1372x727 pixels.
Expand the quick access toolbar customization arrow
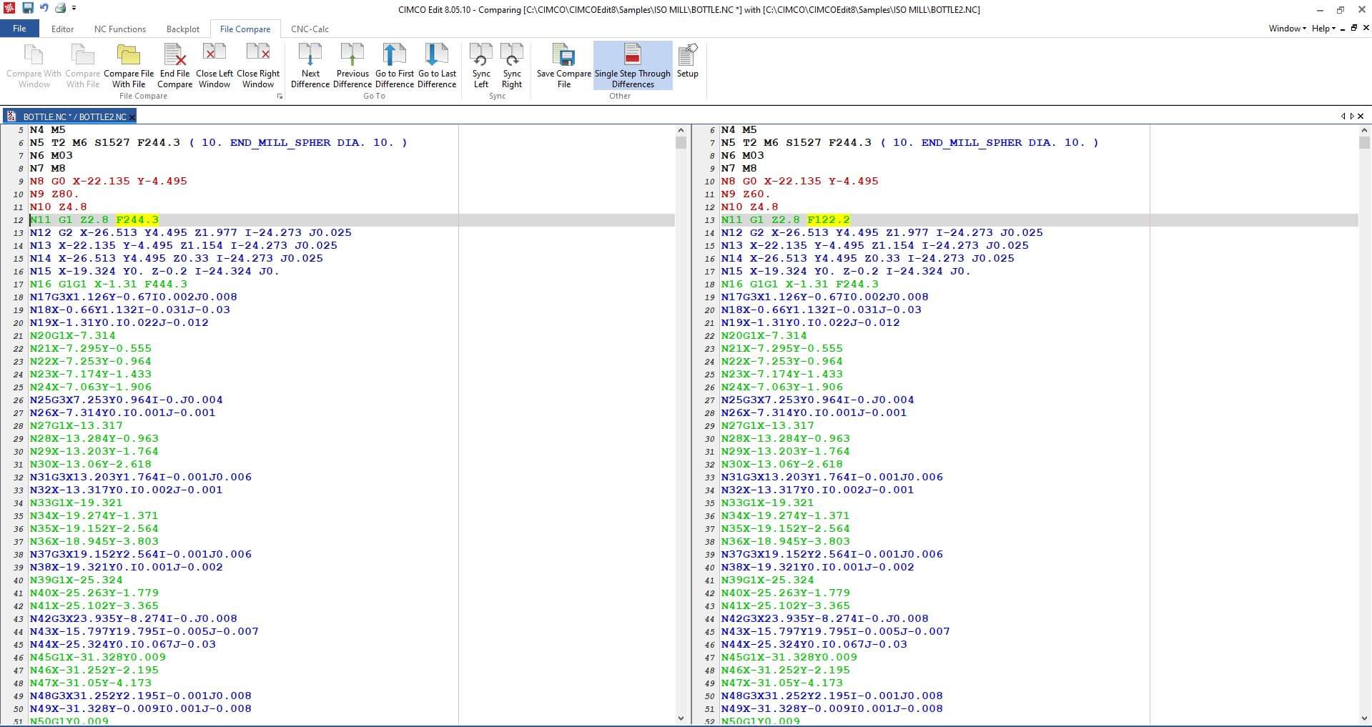point(74,8)
